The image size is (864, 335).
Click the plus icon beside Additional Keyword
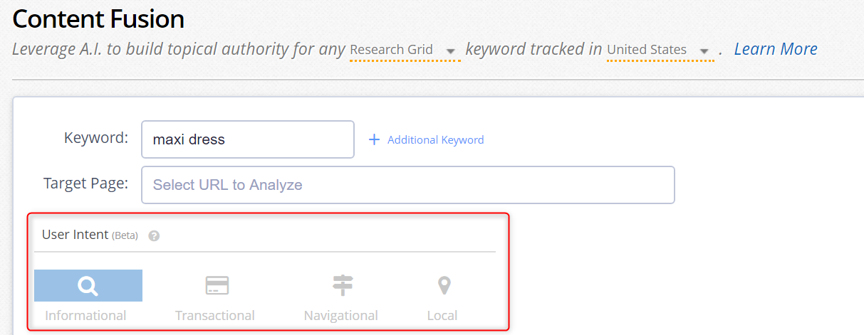coord(374,139)
